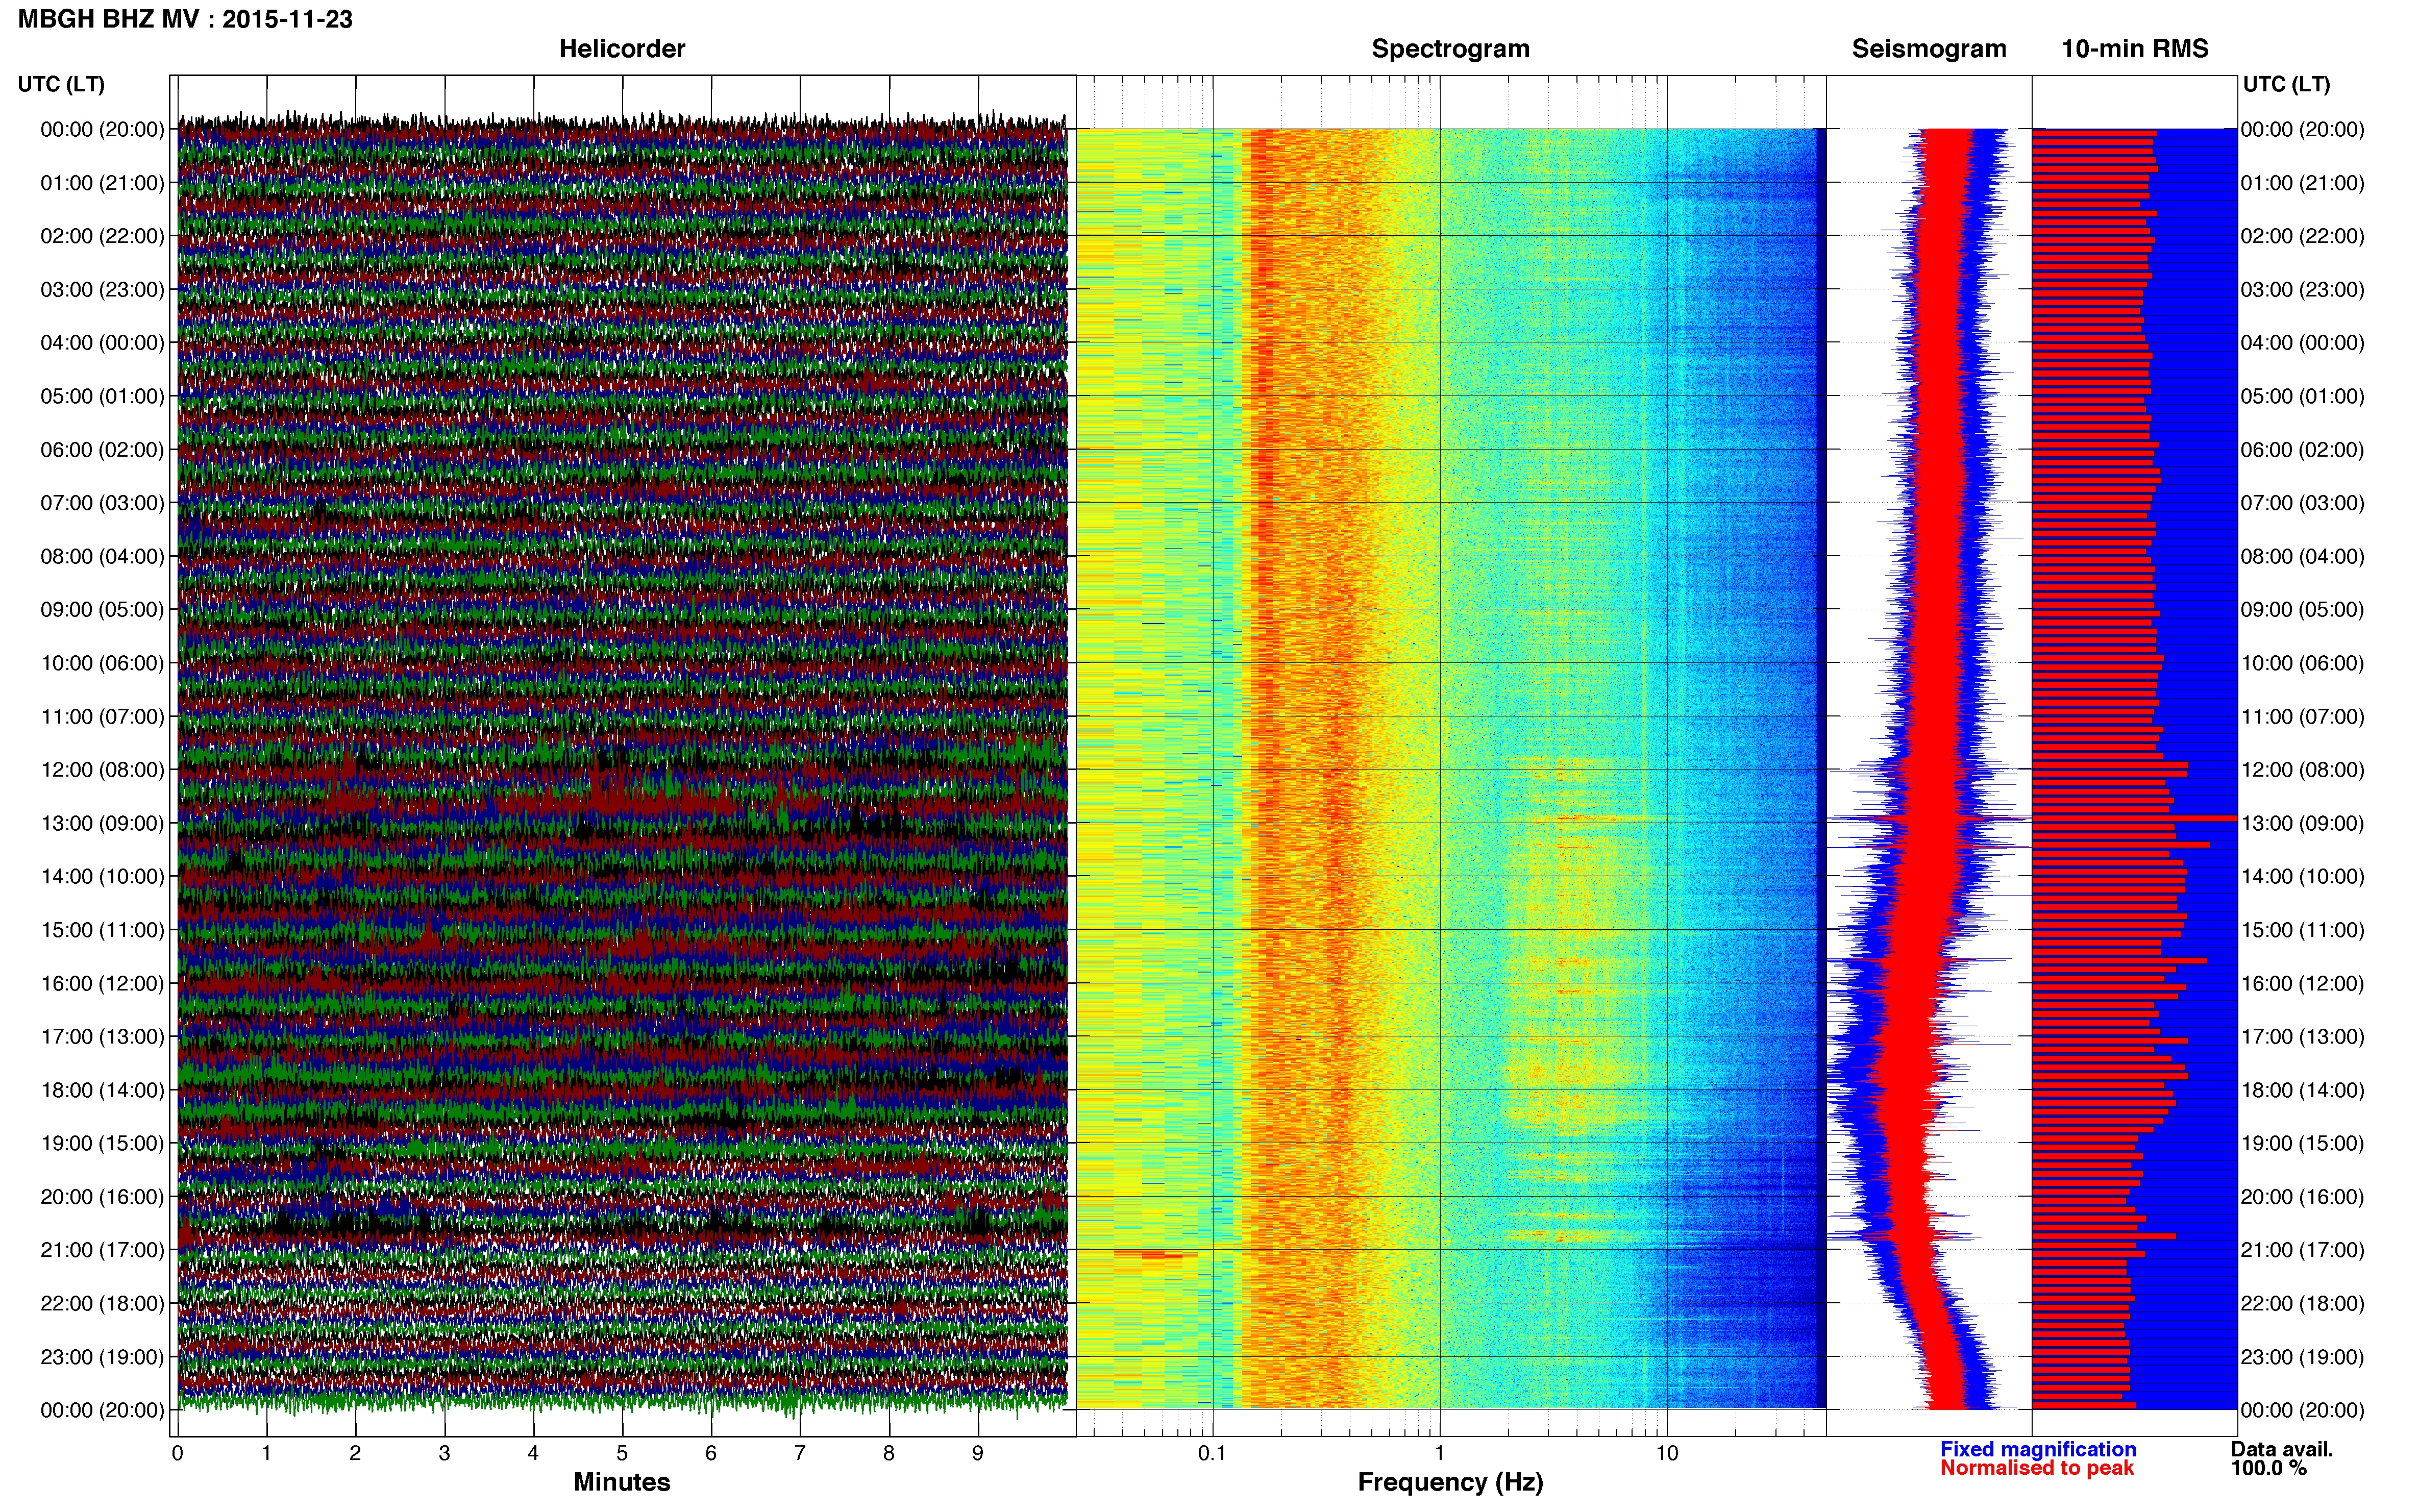
Task: Click the 'Normalised to peak' legend text
Action: tap(2037, 1468)
